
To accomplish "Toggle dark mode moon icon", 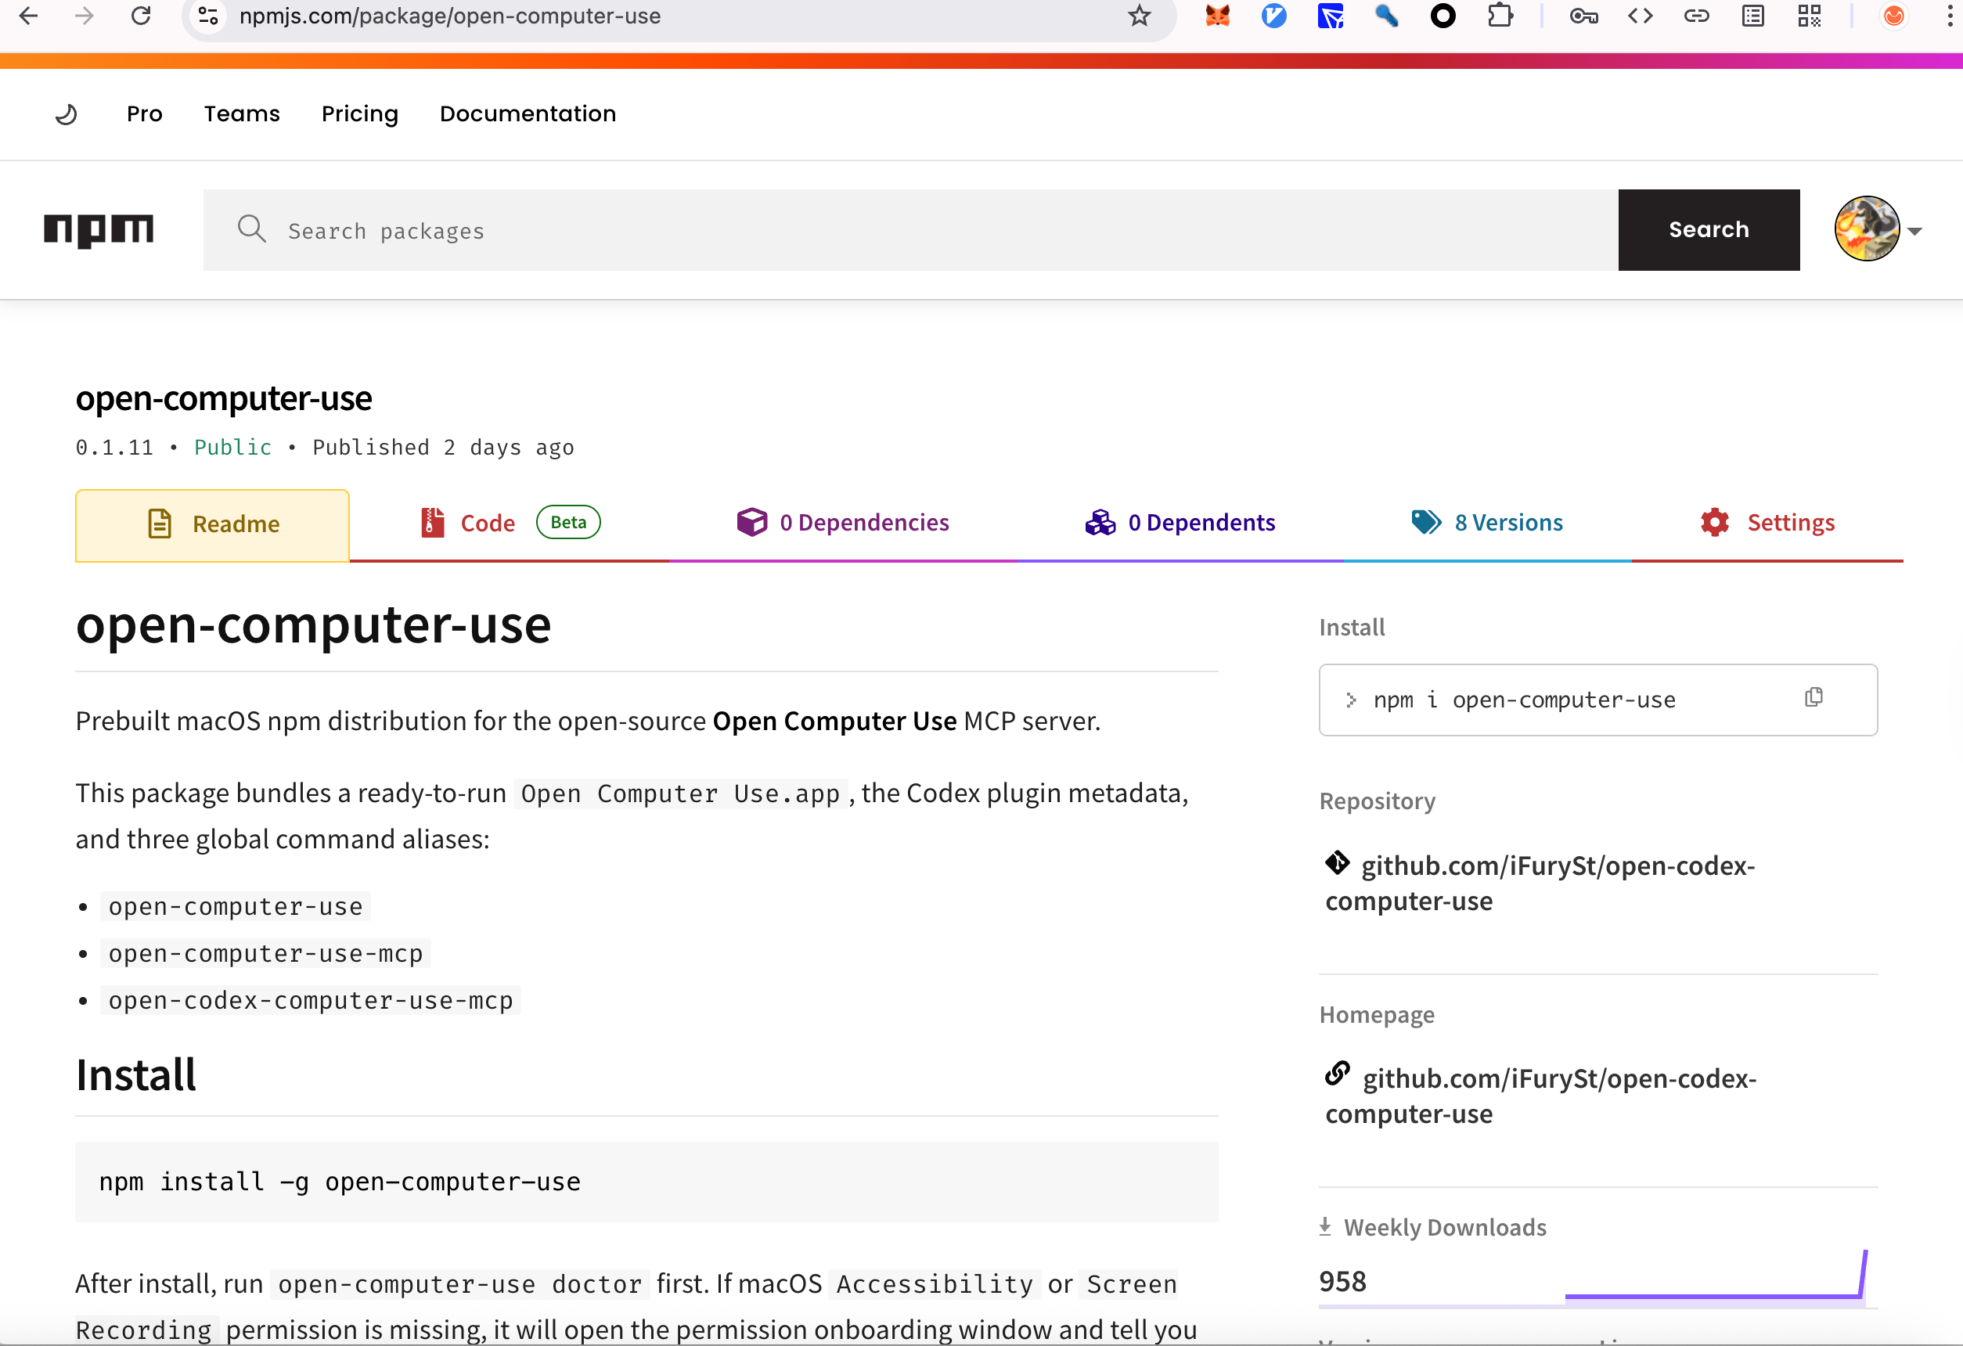I will tap(66, 114).
